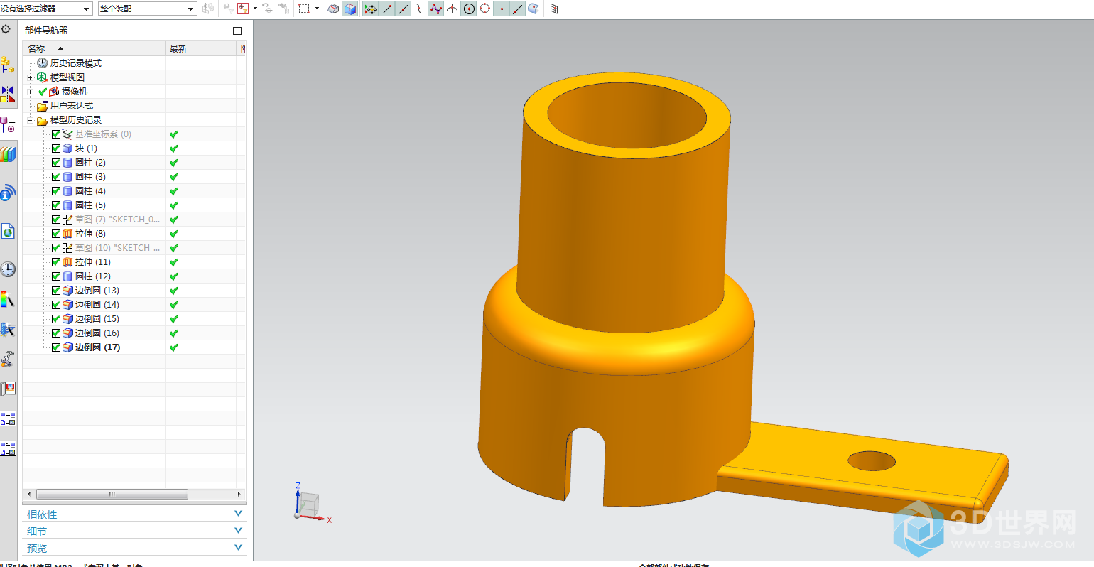Open the Roles sidebar tab
This screenshot has height=567, width=1094.
8,389
